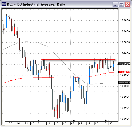Click the 11 date label
The height and width of the screenshot is (127, 132).
point(49,123)
